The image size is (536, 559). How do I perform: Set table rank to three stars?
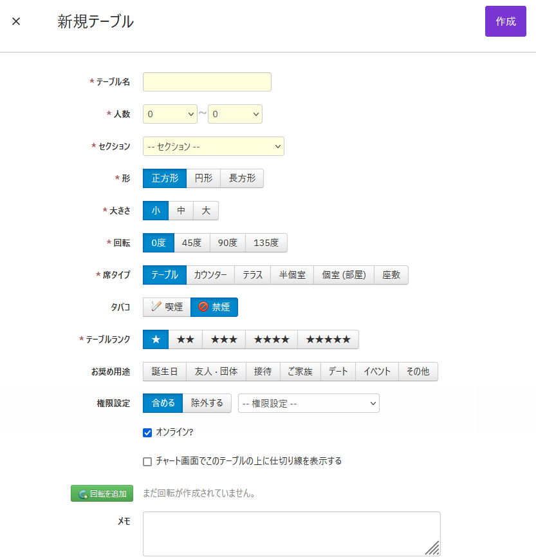(x=224, y=339)
